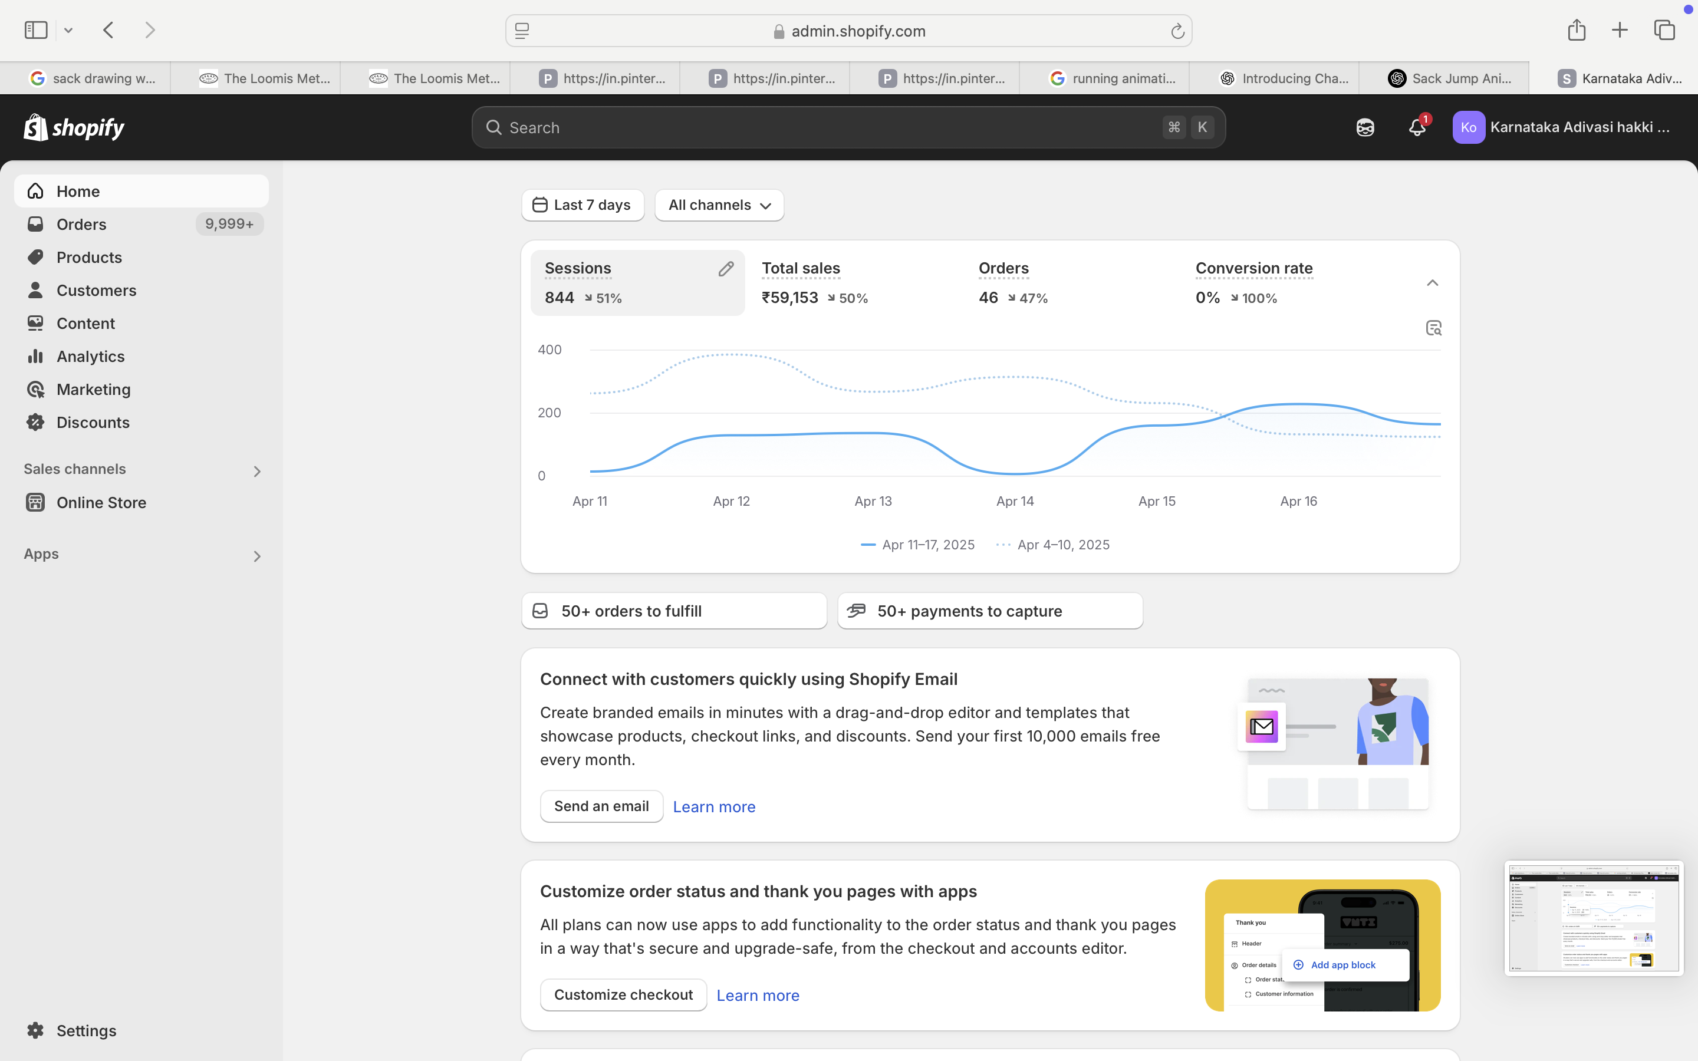Toggle the Safari sidebar
Image resolution: width=1698 pixels, height=1061 pixels.
coord(35,29)
